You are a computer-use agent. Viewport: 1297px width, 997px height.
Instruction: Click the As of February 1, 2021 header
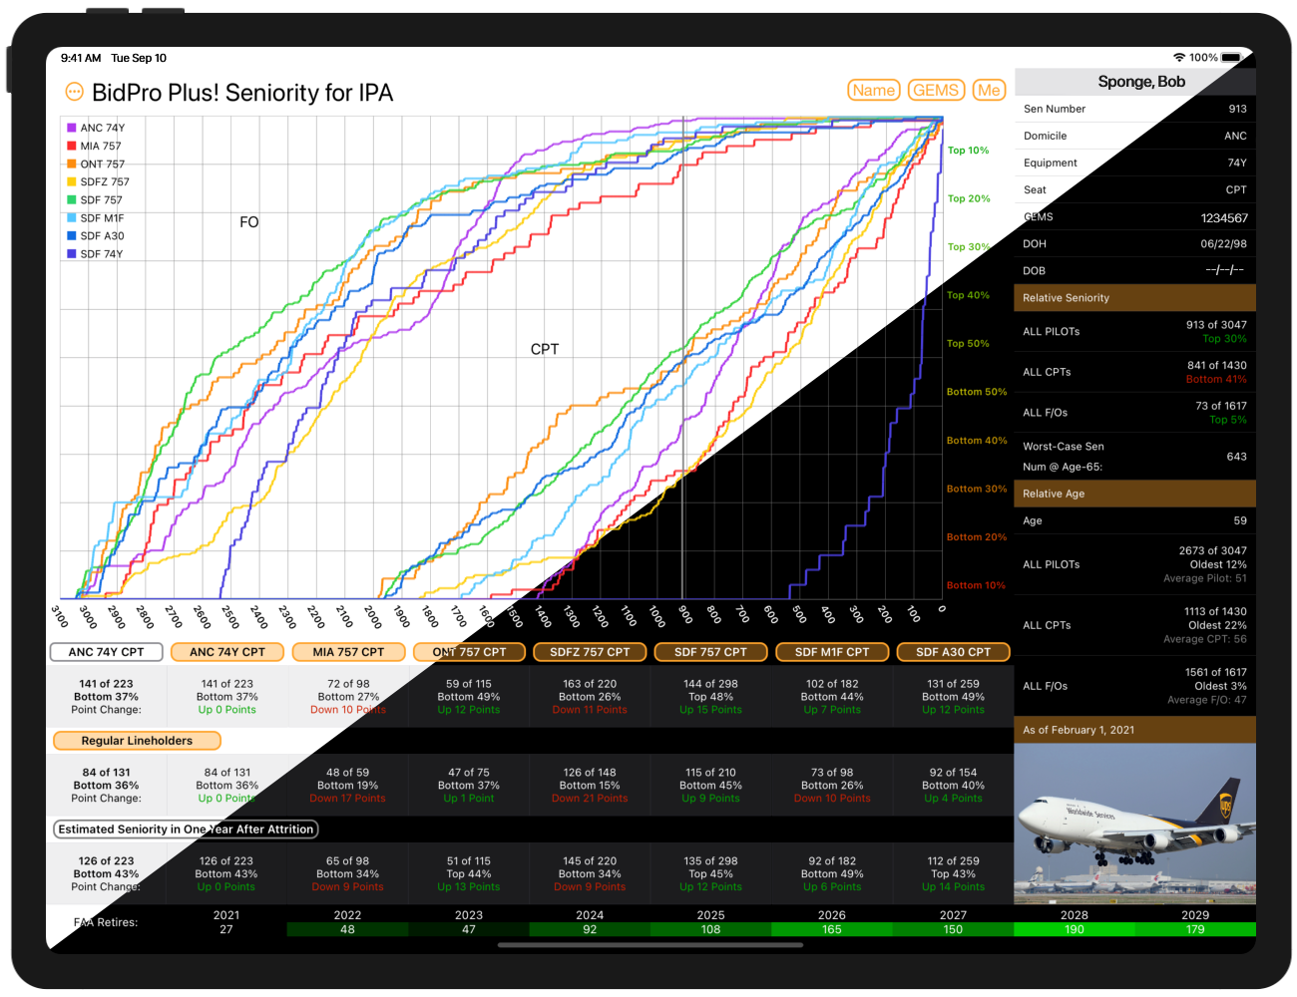click(x=1135, y=730)
